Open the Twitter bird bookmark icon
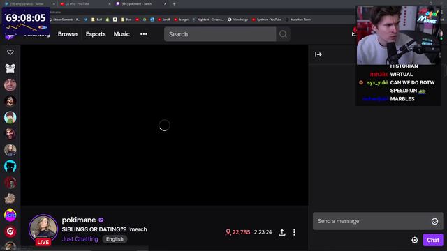 85,20
